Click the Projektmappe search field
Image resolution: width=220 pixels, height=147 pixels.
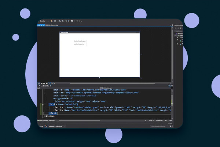(x=179, y=31)
